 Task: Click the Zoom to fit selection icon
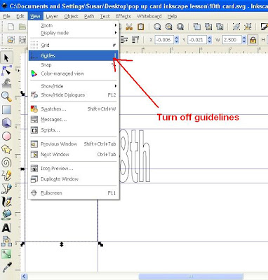(x=157, y=27)
